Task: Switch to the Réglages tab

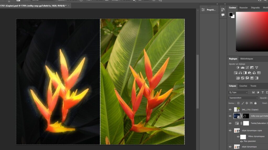Action: pos(233,59)
